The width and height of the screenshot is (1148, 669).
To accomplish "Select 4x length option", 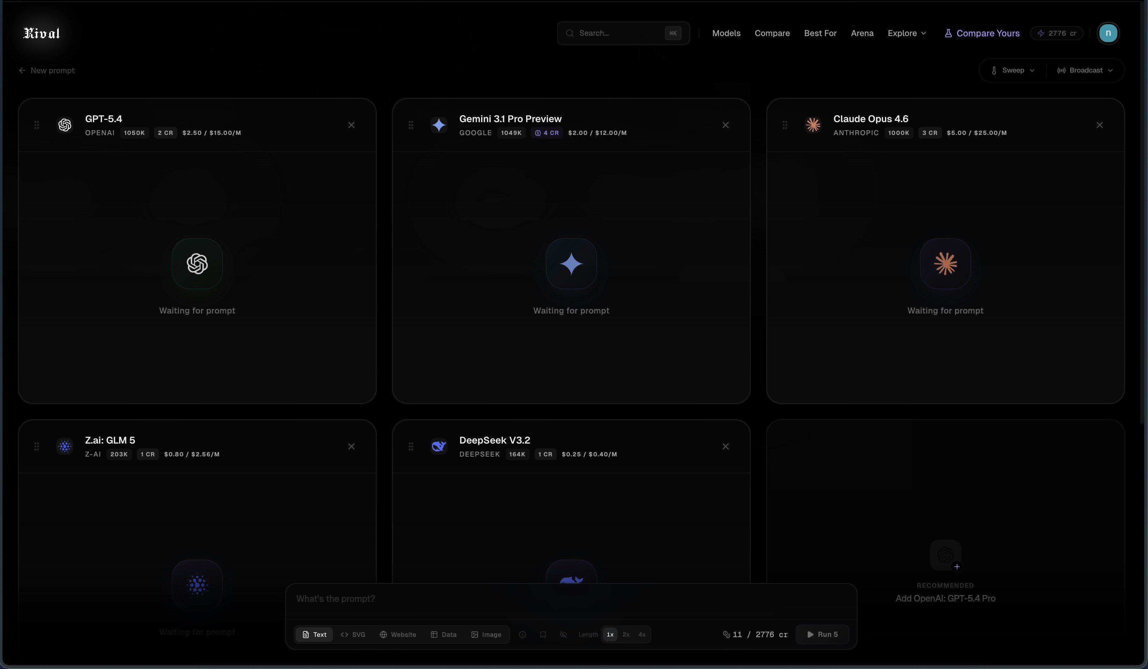I will (642, 635).
